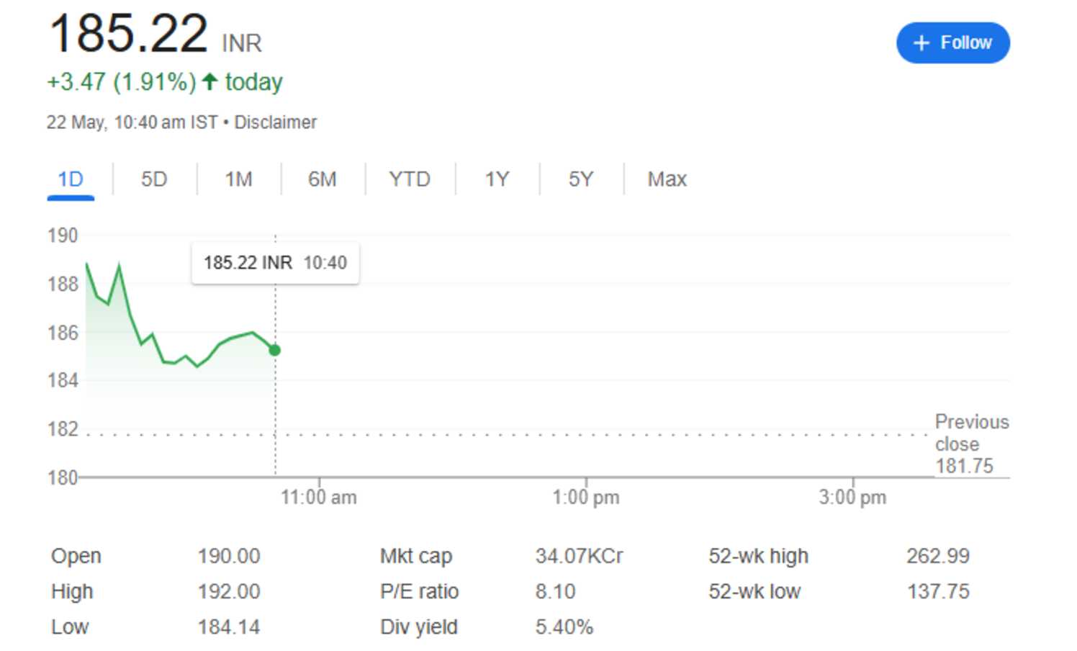Switch to the 1D chart view
Image resolution: width=1077 pixels, height=651 pixels.
[70, 179]
